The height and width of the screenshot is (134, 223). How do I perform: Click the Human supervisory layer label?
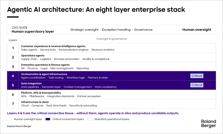[33, 31]
